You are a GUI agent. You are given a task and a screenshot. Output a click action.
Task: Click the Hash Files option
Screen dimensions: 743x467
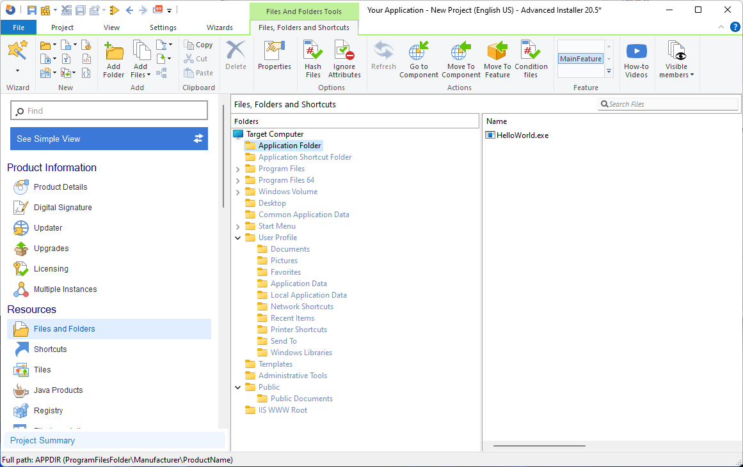[313, 59]
